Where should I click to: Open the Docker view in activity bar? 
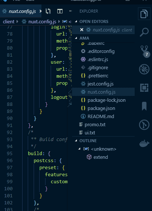pos(144,143)
